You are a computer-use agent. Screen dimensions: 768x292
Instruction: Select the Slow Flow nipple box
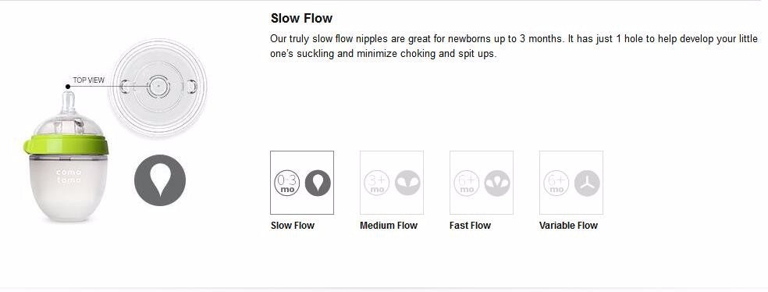(302, 183)
